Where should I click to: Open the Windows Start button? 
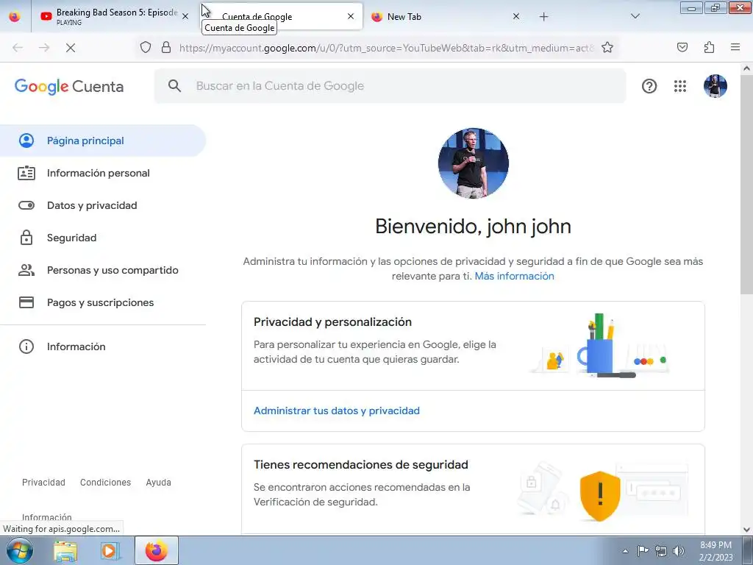[20, 550]
